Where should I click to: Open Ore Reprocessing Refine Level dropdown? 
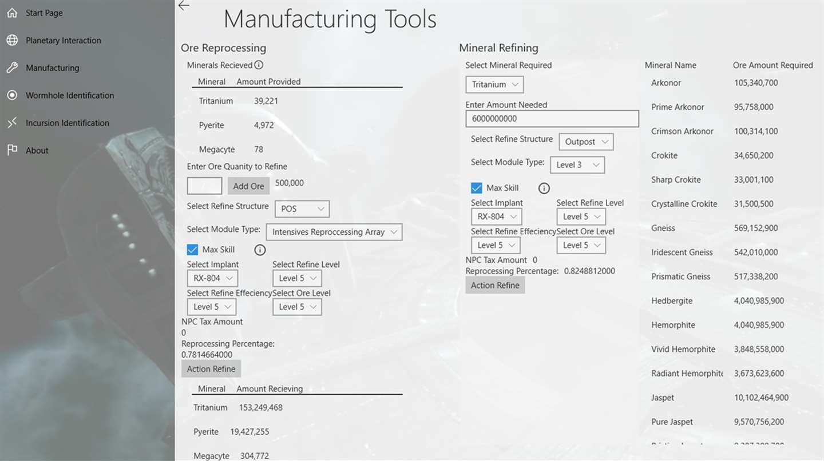[x=297, y=278]
